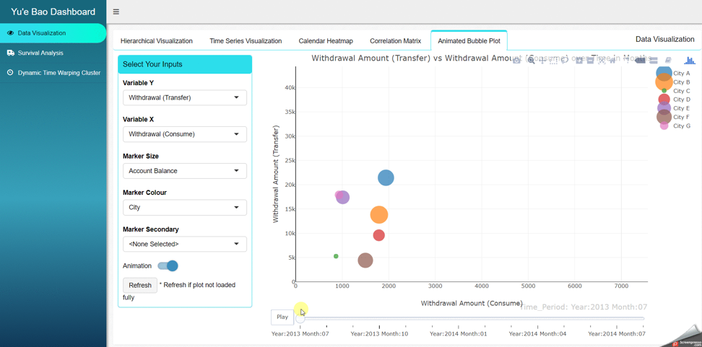Click the Zoom Out minus icon in modebar
The height and width of the screenshot is (347, 702).
point(590,61)
